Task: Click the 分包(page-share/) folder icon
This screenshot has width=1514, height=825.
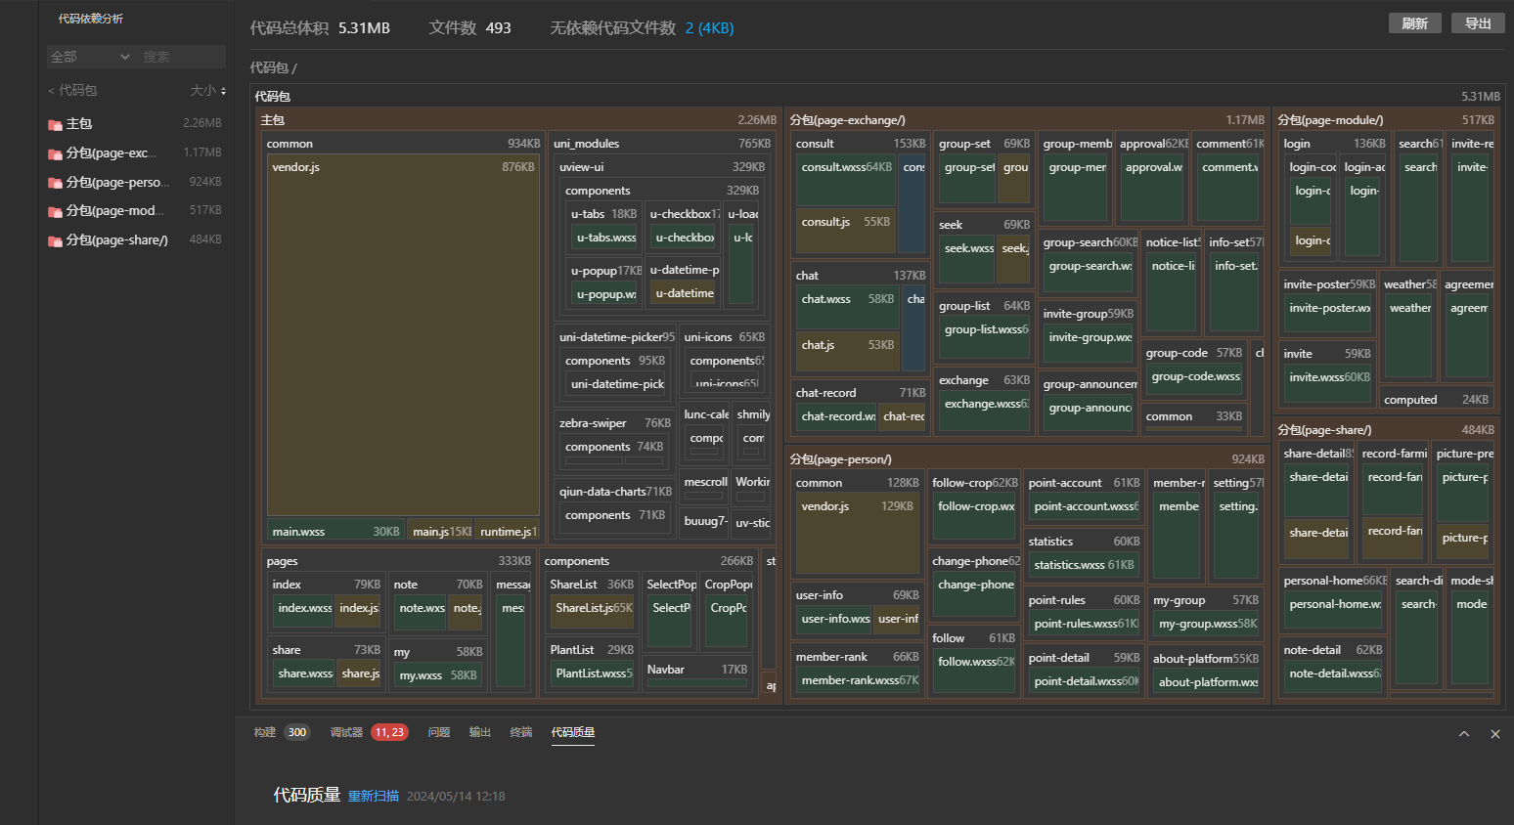Action: pos(55,240)
